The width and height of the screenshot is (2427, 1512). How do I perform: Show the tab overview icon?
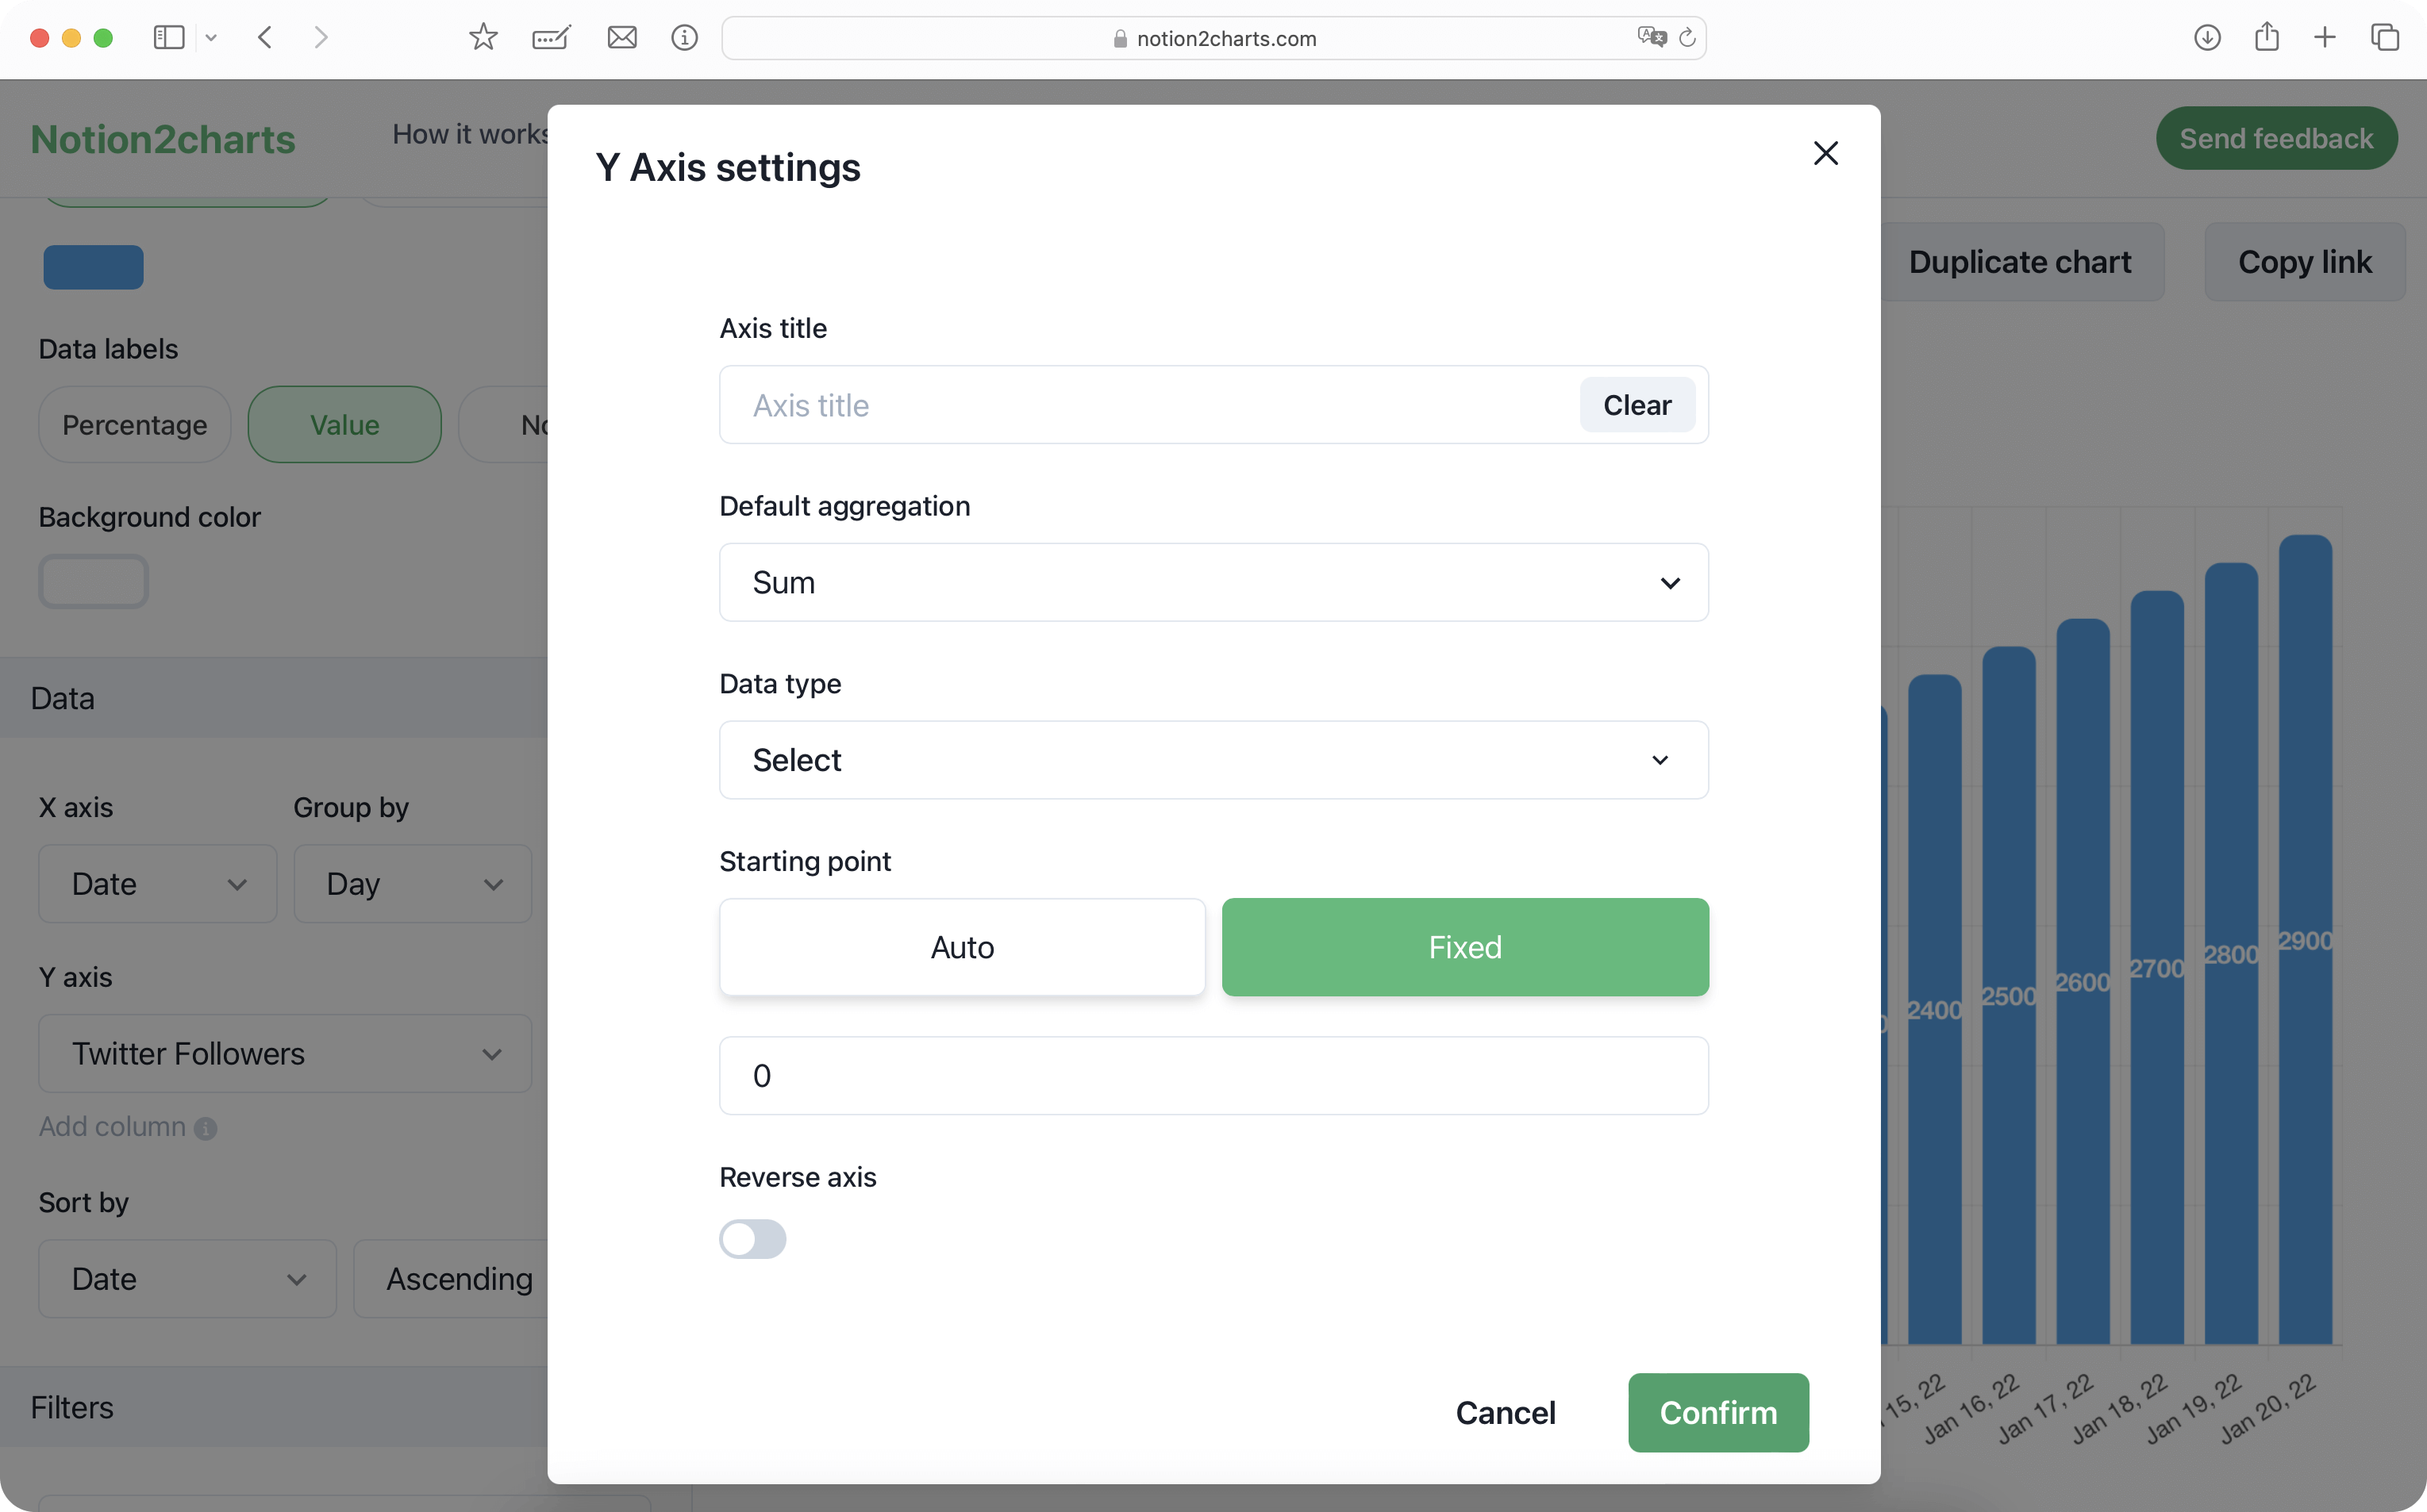[x=2385, y=38]
